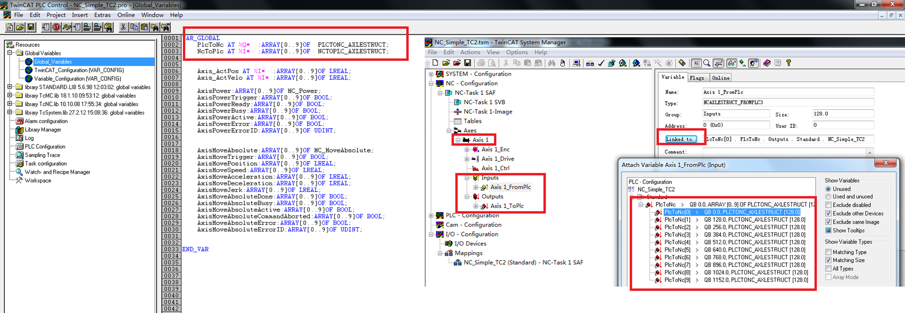Collapse PlcToNc array node in dialog
905x313 pixels.
click(641, 205)
